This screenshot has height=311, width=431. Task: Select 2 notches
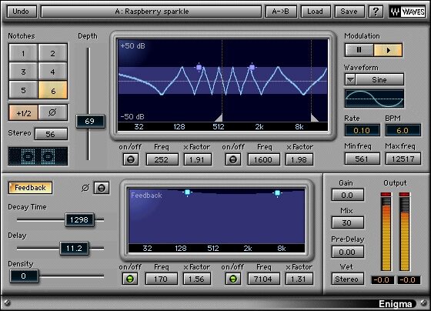pyautogui.click(x=52, y=53)
